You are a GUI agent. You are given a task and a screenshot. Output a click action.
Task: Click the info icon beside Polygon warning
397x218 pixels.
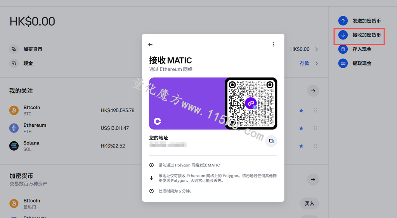(x=151, y=165)
